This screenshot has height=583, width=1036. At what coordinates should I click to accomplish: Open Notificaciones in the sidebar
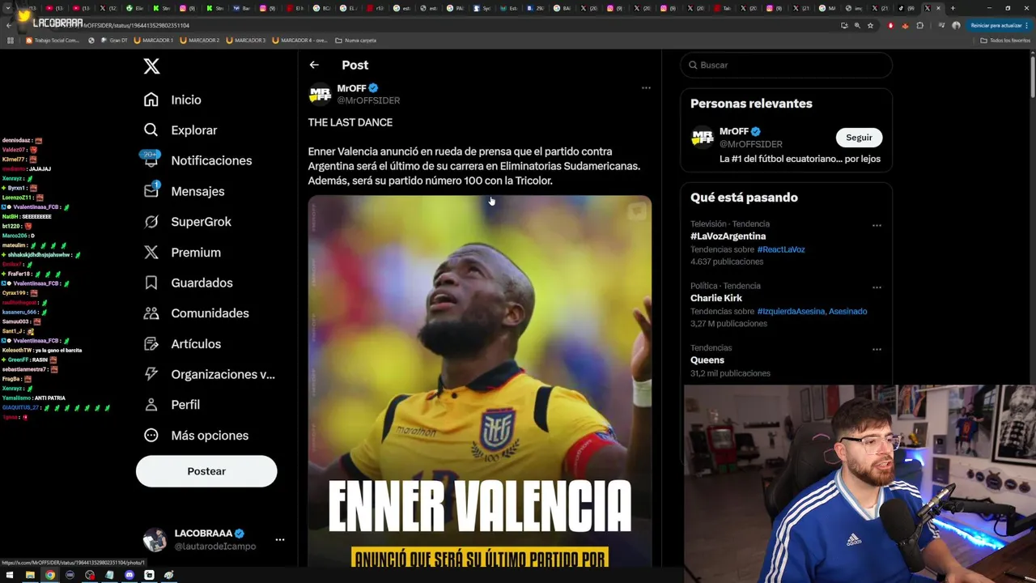(x=197, y=160)
